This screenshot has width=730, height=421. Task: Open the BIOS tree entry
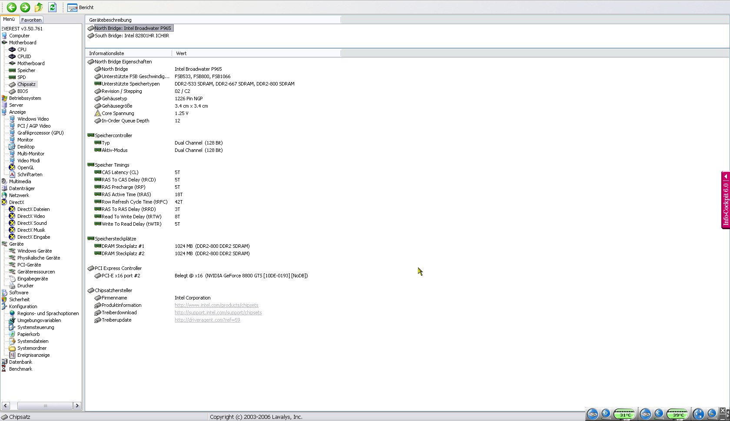23,91
